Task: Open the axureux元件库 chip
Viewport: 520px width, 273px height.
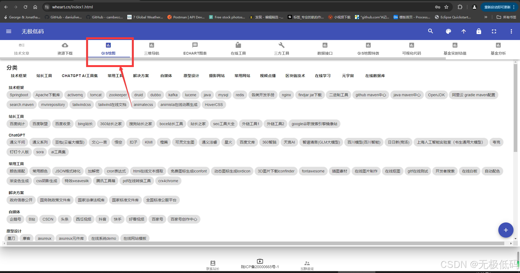Action: [x=71, y=238]
